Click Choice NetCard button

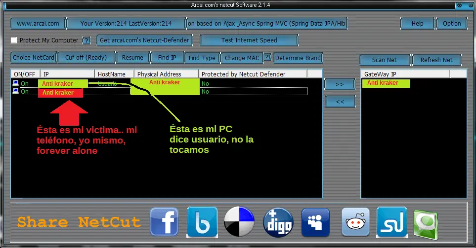pos(34,57)
